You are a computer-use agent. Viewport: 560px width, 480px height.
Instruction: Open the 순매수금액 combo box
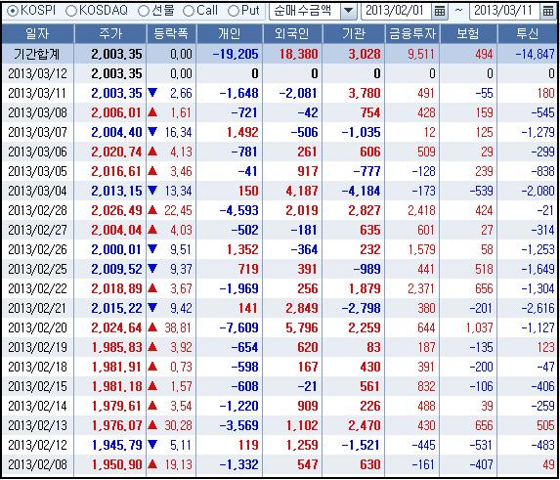click(313, 12)
